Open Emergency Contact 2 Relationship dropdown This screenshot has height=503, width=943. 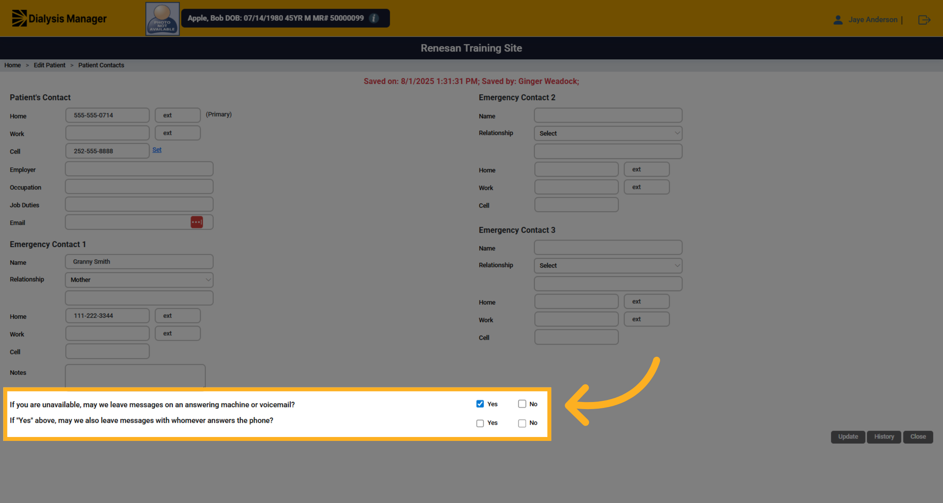pos(608,133)
